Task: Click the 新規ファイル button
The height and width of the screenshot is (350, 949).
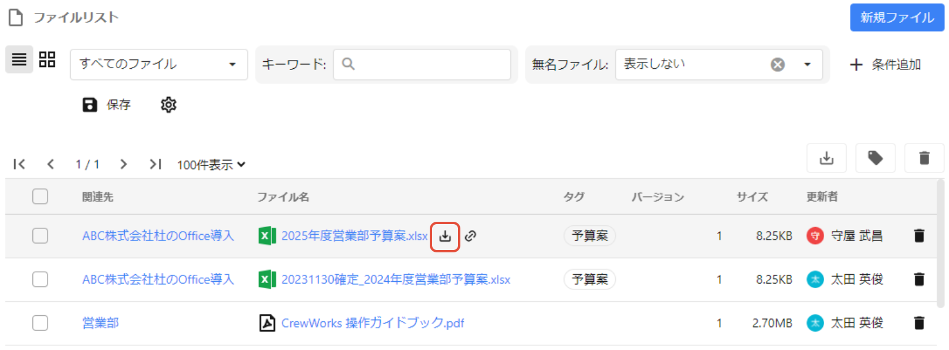Action: coord(897,18)
